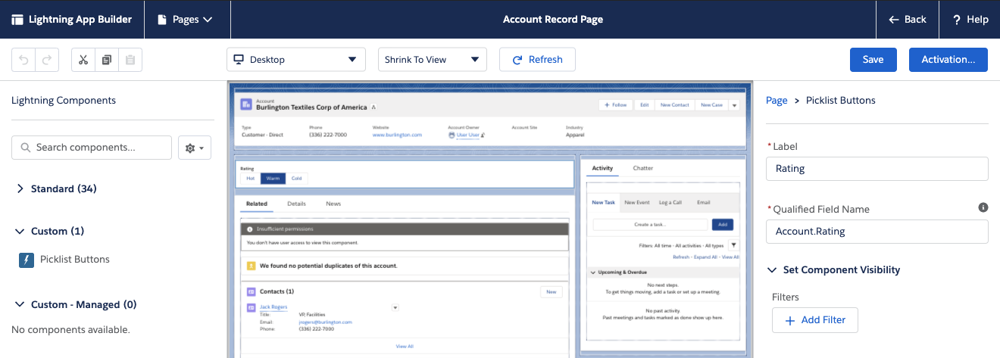This screenshot has height=358, width=1000.
Task: Click the activity filter funnel icon
Action: pos(733,245)
